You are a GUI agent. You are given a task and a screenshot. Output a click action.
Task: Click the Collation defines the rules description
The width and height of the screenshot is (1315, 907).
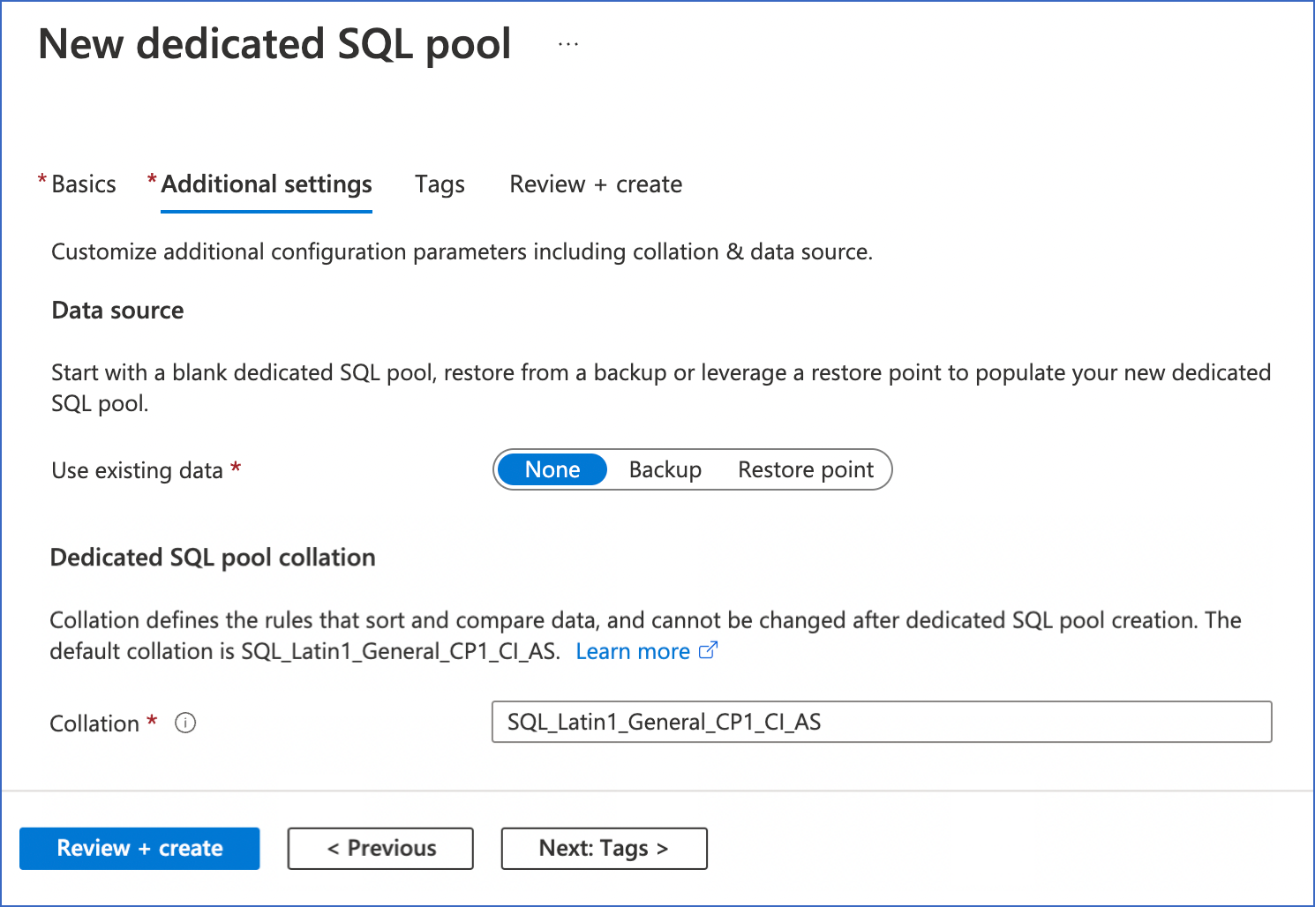(645, 635)
